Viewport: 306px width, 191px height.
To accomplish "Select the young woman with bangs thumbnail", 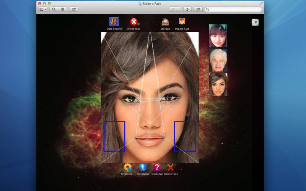I will click(x=218, y=36).
